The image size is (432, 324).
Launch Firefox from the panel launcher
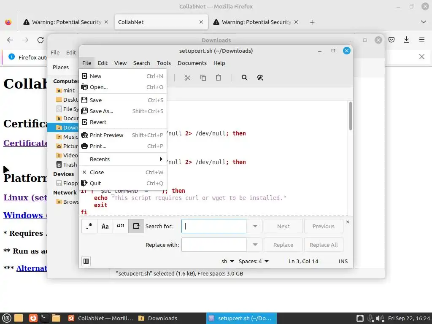click(x=33, y=318)
